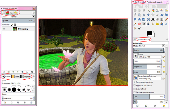Select the Ink tool
This screenshot has height=109, width=170.
tap(148, 24)
